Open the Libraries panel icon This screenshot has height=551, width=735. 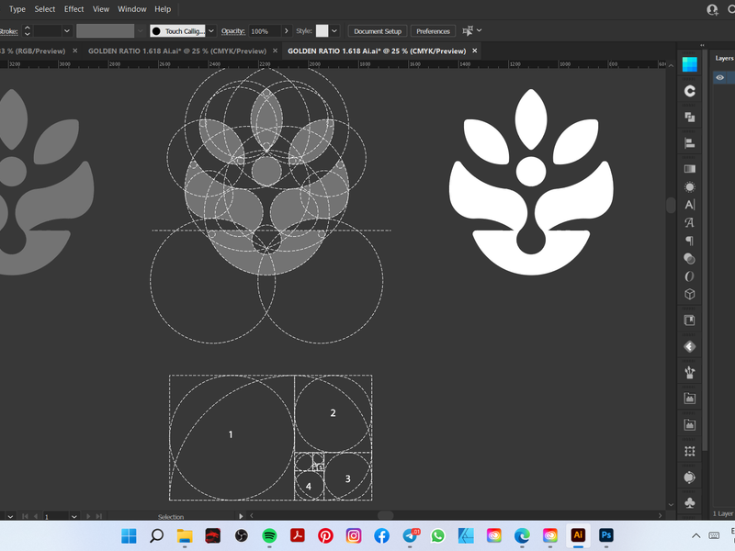[689, 91]
